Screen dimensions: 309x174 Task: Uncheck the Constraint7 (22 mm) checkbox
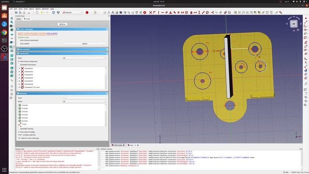pos(19,87)
